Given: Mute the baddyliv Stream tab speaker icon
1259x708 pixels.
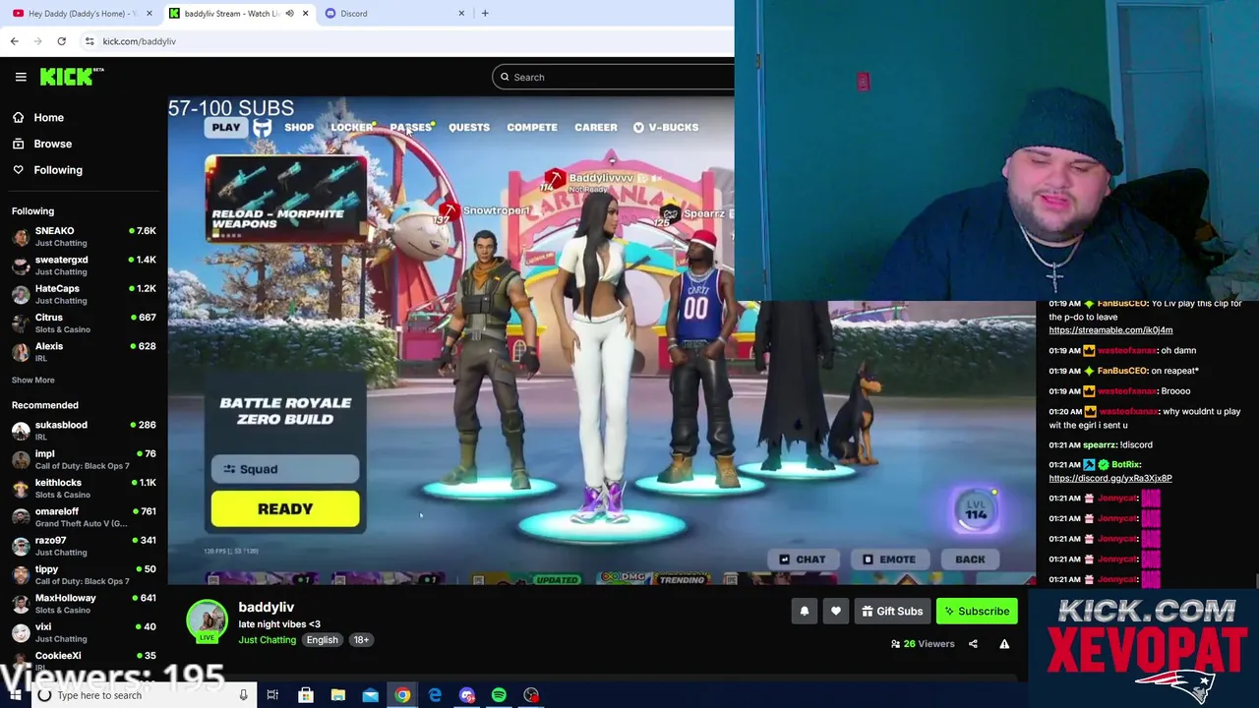Looking at the screenshot, I should click(x=289, y=13).
